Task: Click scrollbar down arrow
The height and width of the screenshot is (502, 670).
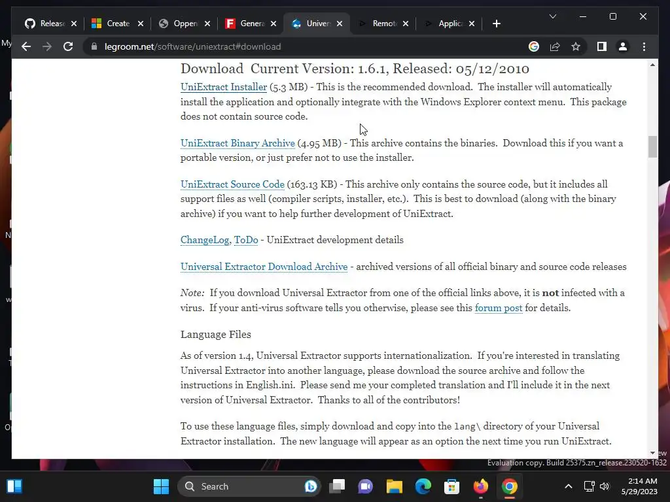Action: (652, 453)
